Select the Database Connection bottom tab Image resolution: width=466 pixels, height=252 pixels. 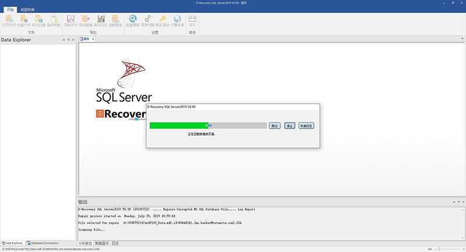(x=43, y=243)
